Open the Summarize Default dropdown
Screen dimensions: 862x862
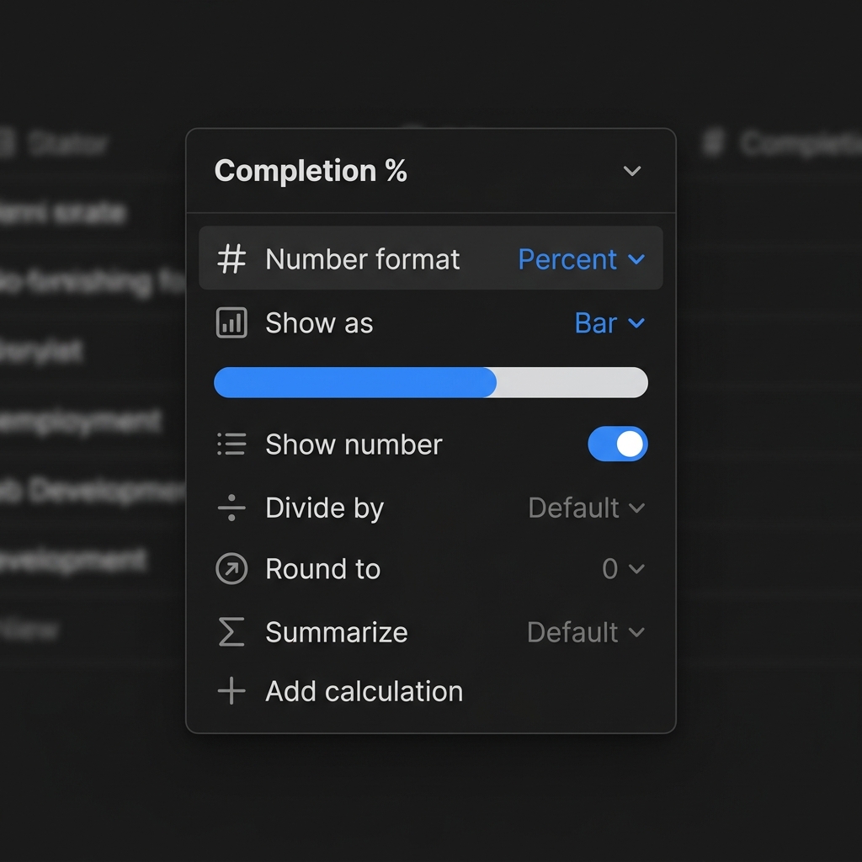pos(586,631)
